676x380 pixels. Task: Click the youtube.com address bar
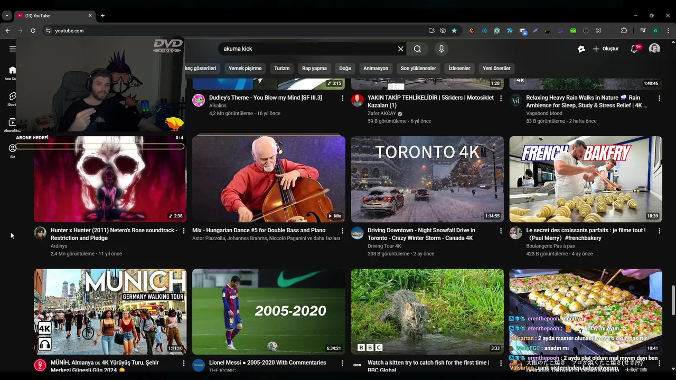pyautogui.click(x=232, y=31)
